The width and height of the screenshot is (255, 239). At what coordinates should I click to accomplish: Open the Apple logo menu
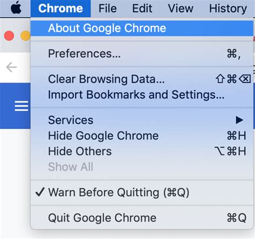(16, 8)
